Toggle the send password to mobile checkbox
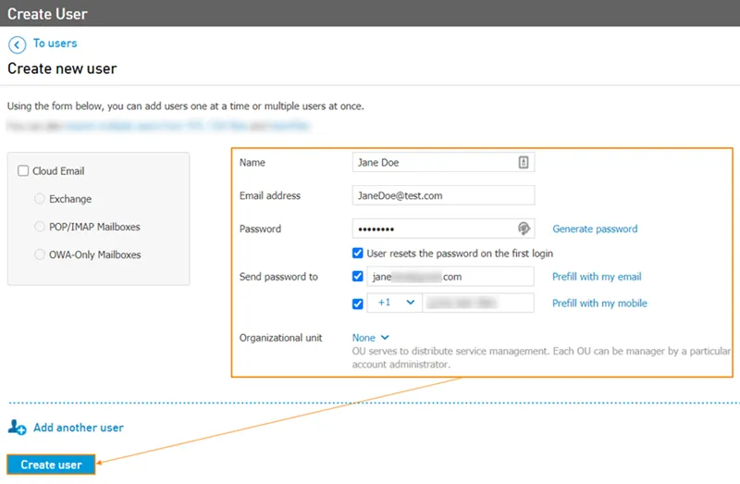 (358, 304)
